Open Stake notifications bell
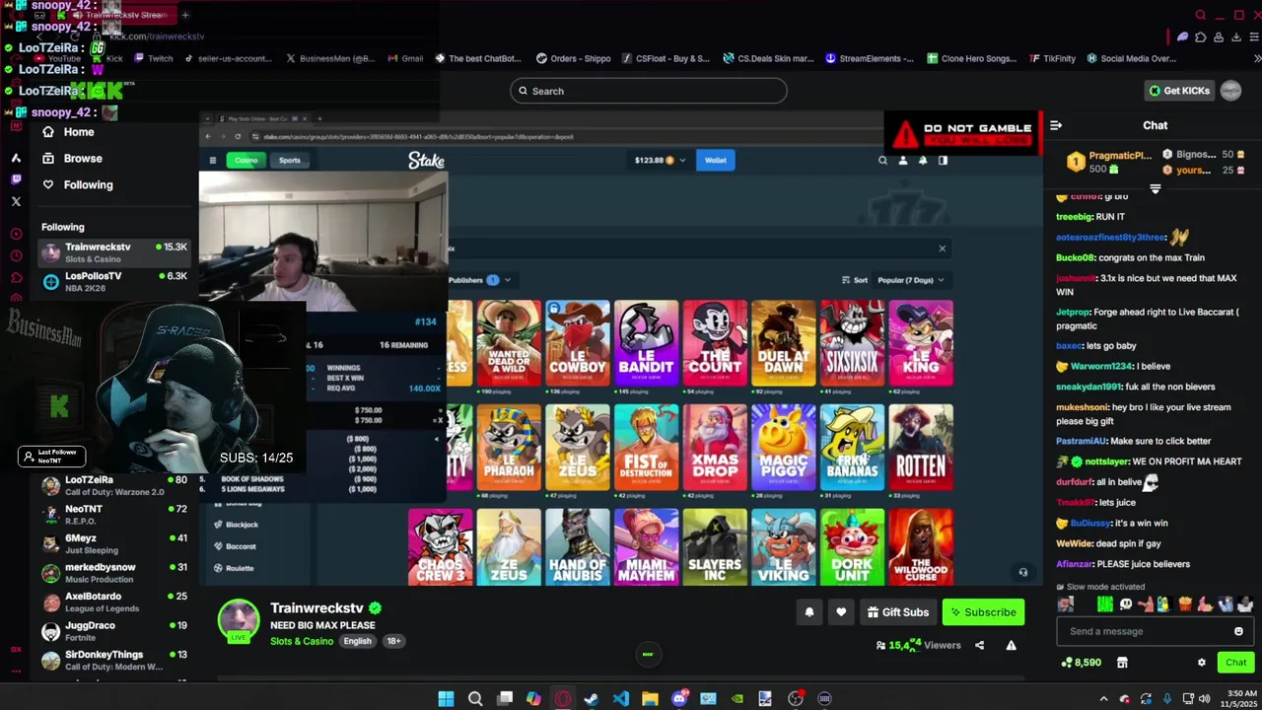Viewport: 1262px width, 710px height. click(x=923, y=160)
